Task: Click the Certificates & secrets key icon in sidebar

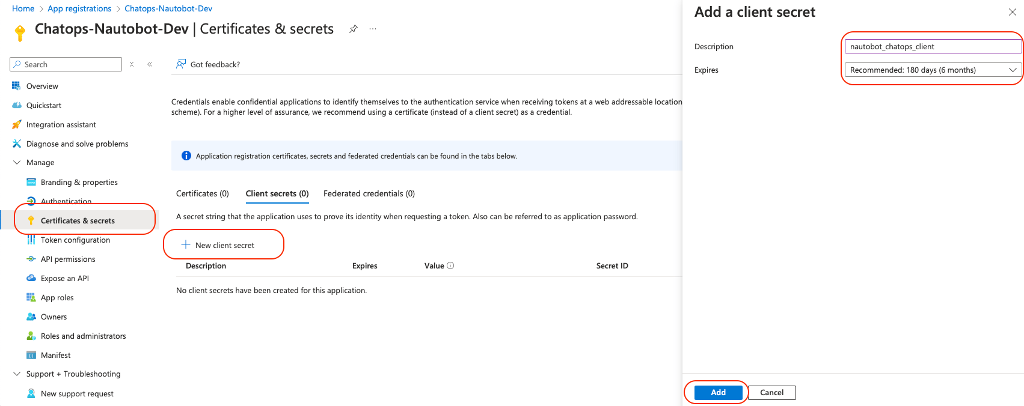Action: click(x=31, y=220)
